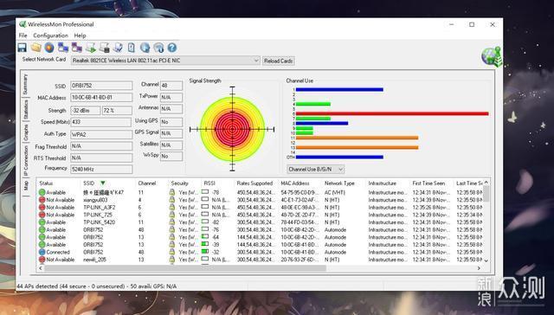Image resolution: width=554 pixels, height=315 pixels.
Task: Click the AP list horizontal scrollbar thumb
Action: pyautogui.click(x=185, y=268)
